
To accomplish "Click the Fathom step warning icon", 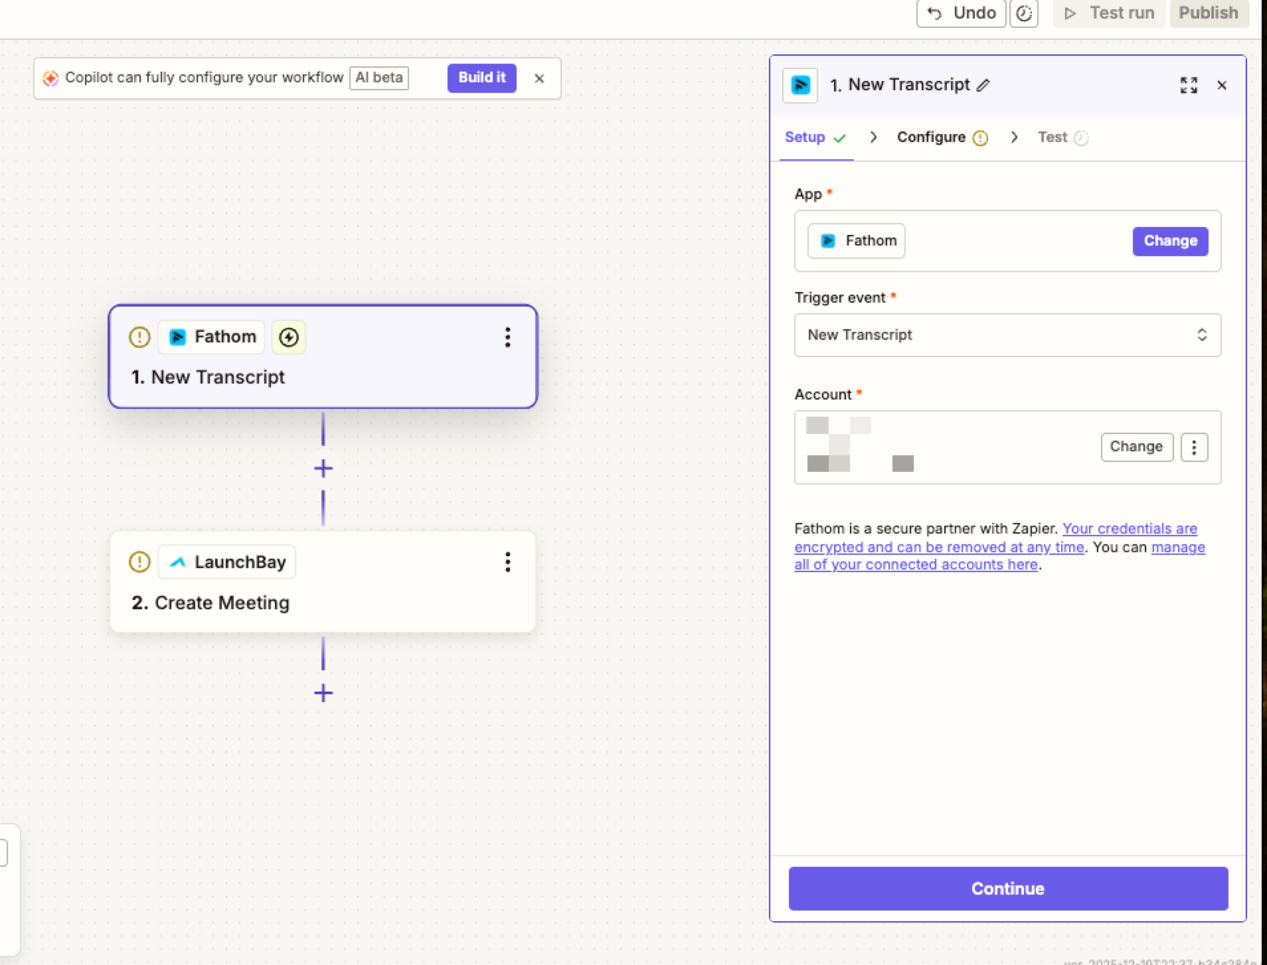I will point(139,337).
